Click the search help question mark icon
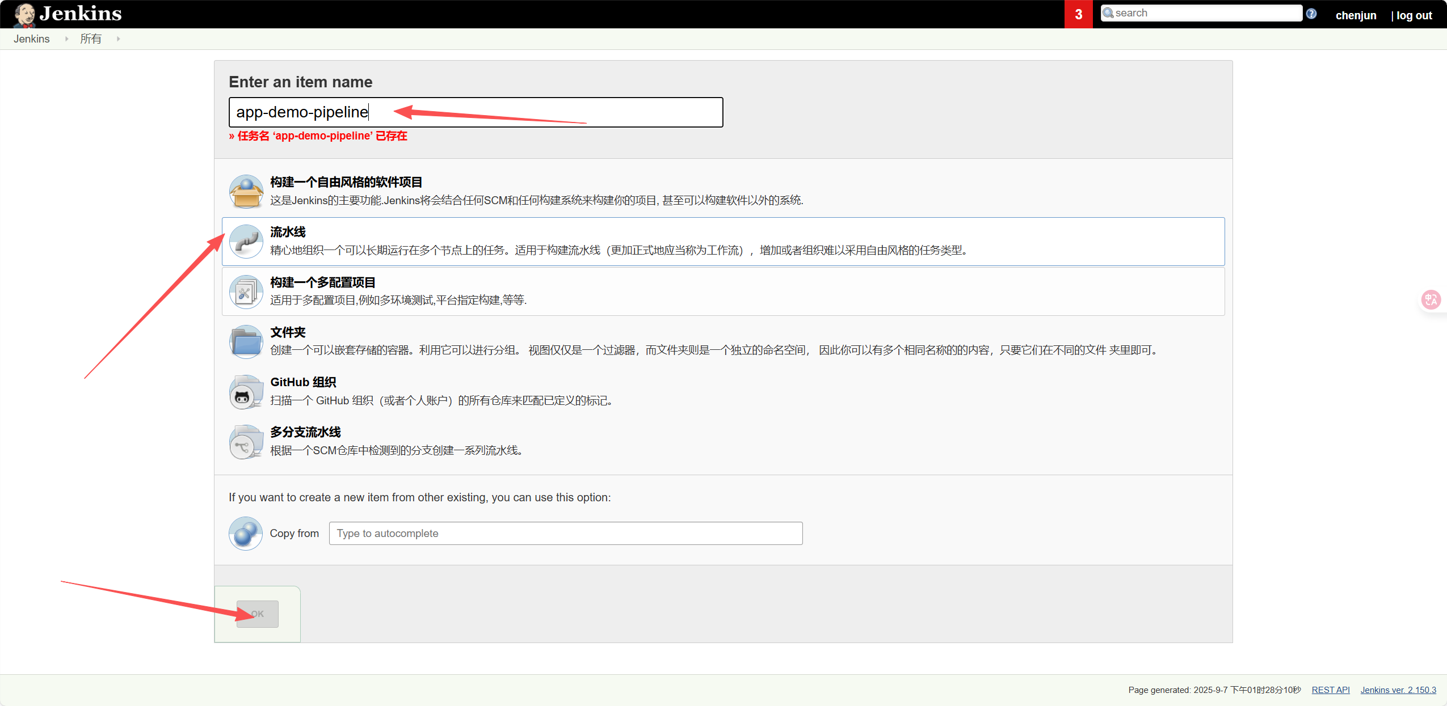Viewport: 1447px width, 706px height. coord(1311,14)
